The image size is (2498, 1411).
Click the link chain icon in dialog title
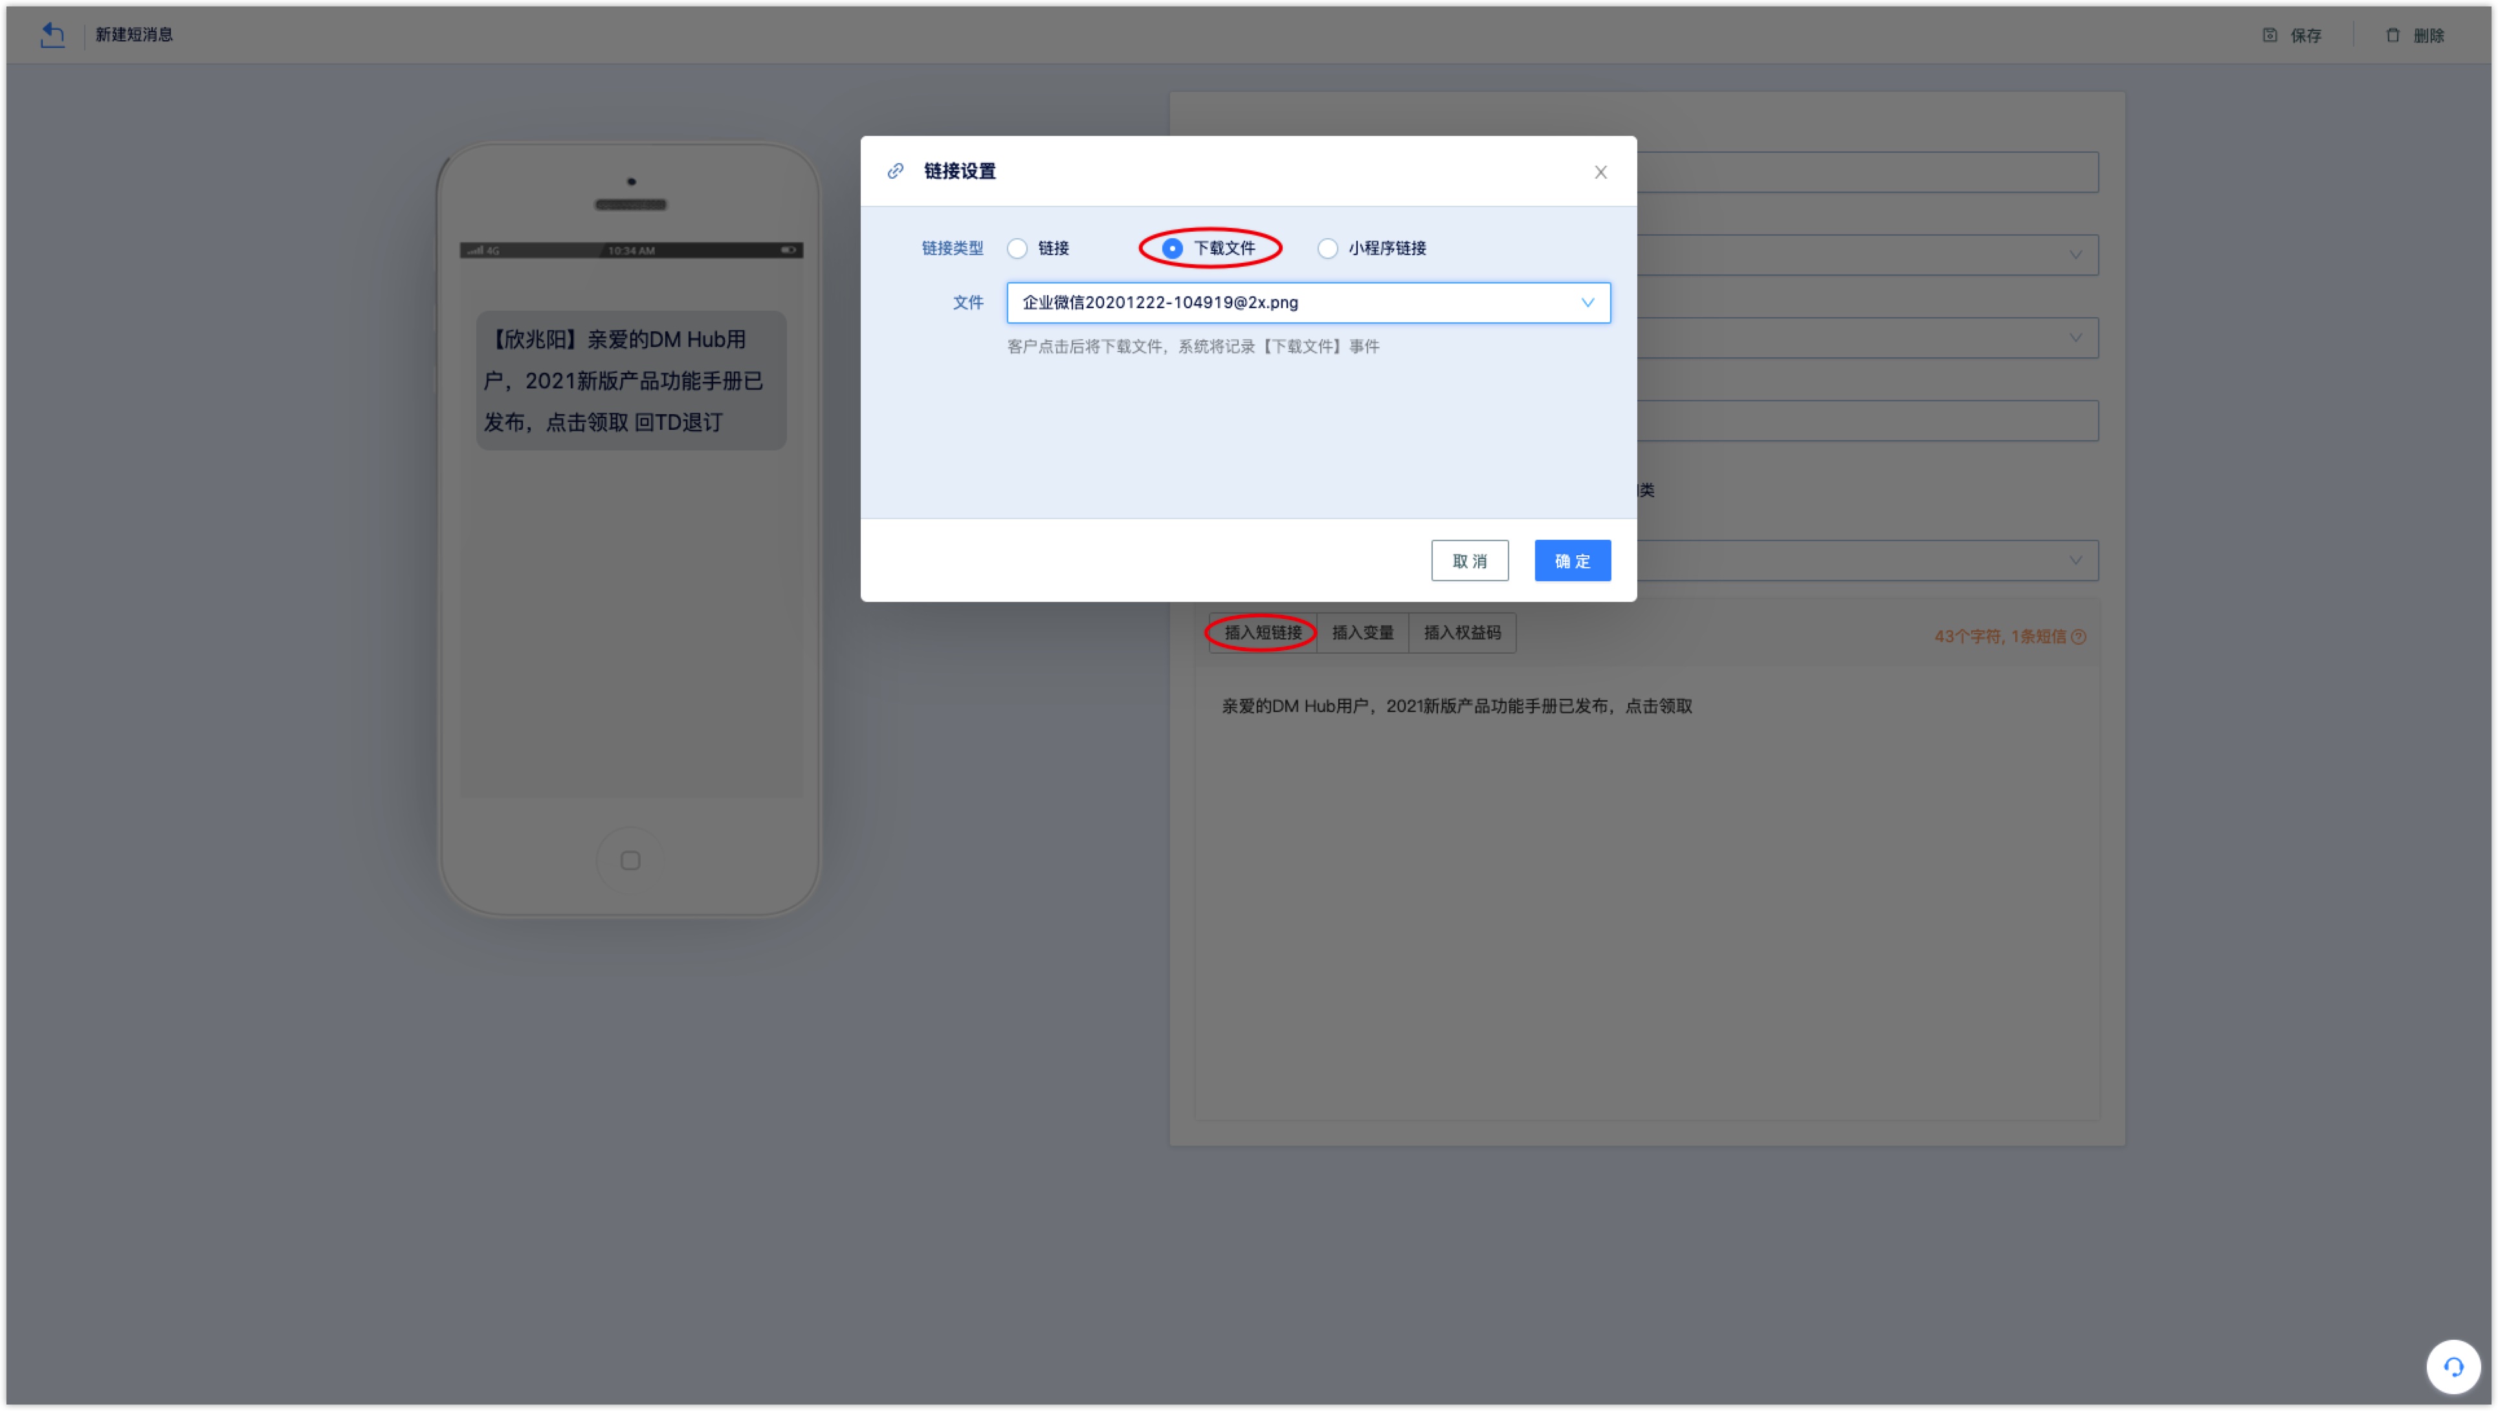[x=895, y=171]
